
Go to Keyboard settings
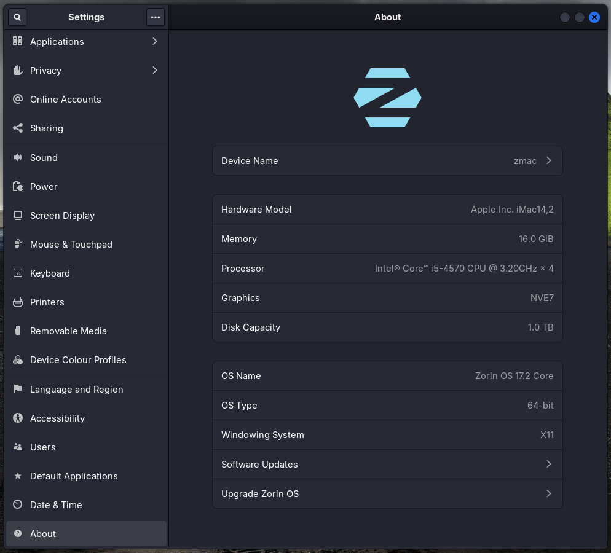tap(86, 273)
